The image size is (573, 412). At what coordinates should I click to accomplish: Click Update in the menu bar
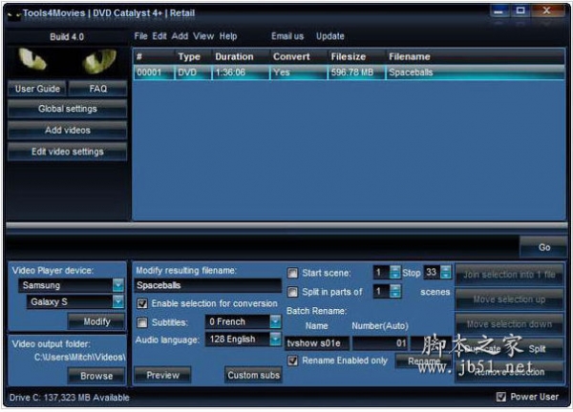click(x=330, y=36)
